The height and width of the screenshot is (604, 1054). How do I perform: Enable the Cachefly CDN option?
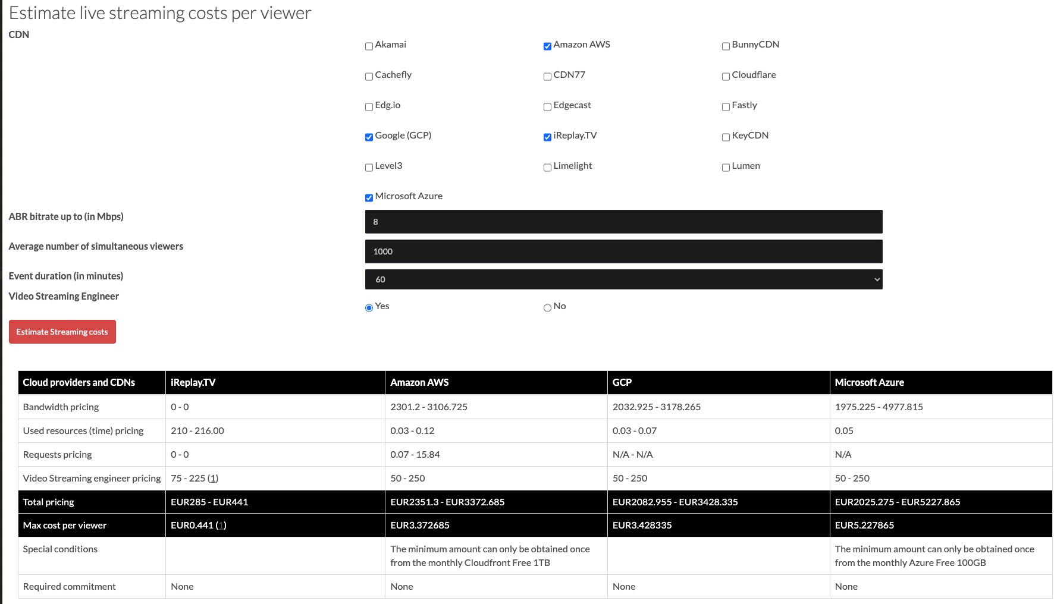coord(369,76)
